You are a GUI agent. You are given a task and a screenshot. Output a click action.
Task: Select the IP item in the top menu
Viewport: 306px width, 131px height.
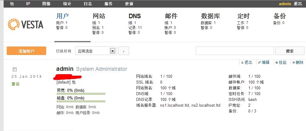click(x=28, y=4)
